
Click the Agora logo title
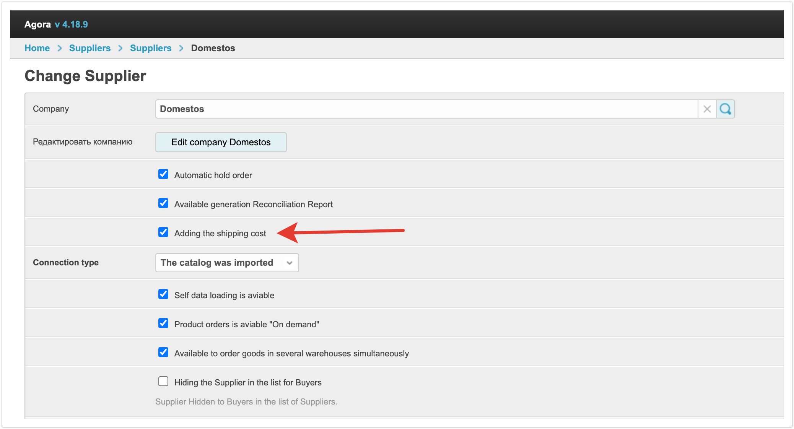[x=37, y=24]
